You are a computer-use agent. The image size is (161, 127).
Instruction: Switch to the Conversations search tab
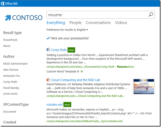(x=98, y=23)
